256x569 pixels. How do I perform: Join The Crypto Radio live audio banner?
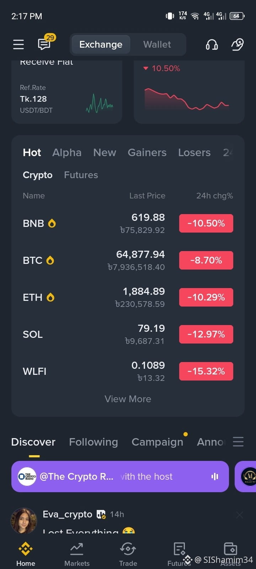[120, 477]
